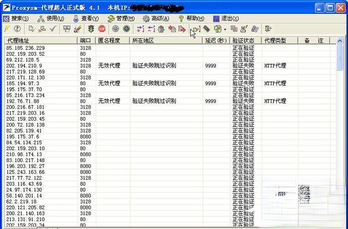Click the dark ruler-shaped toolbar icon

pyautogui.click(x=206, y=28)
